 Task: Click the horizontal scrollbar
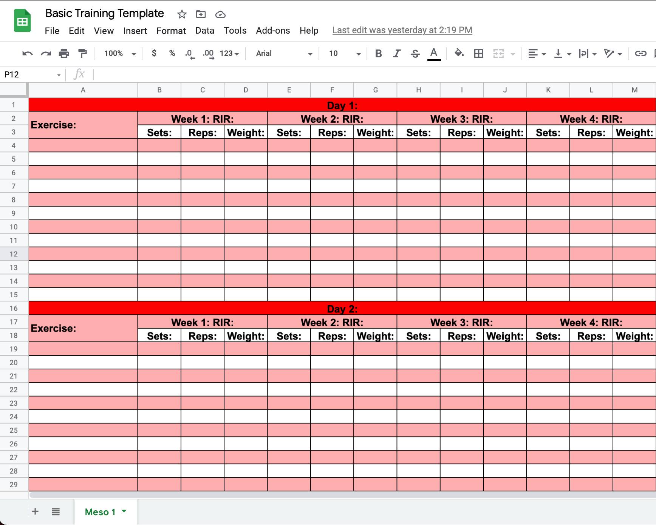tap(342, 494)
